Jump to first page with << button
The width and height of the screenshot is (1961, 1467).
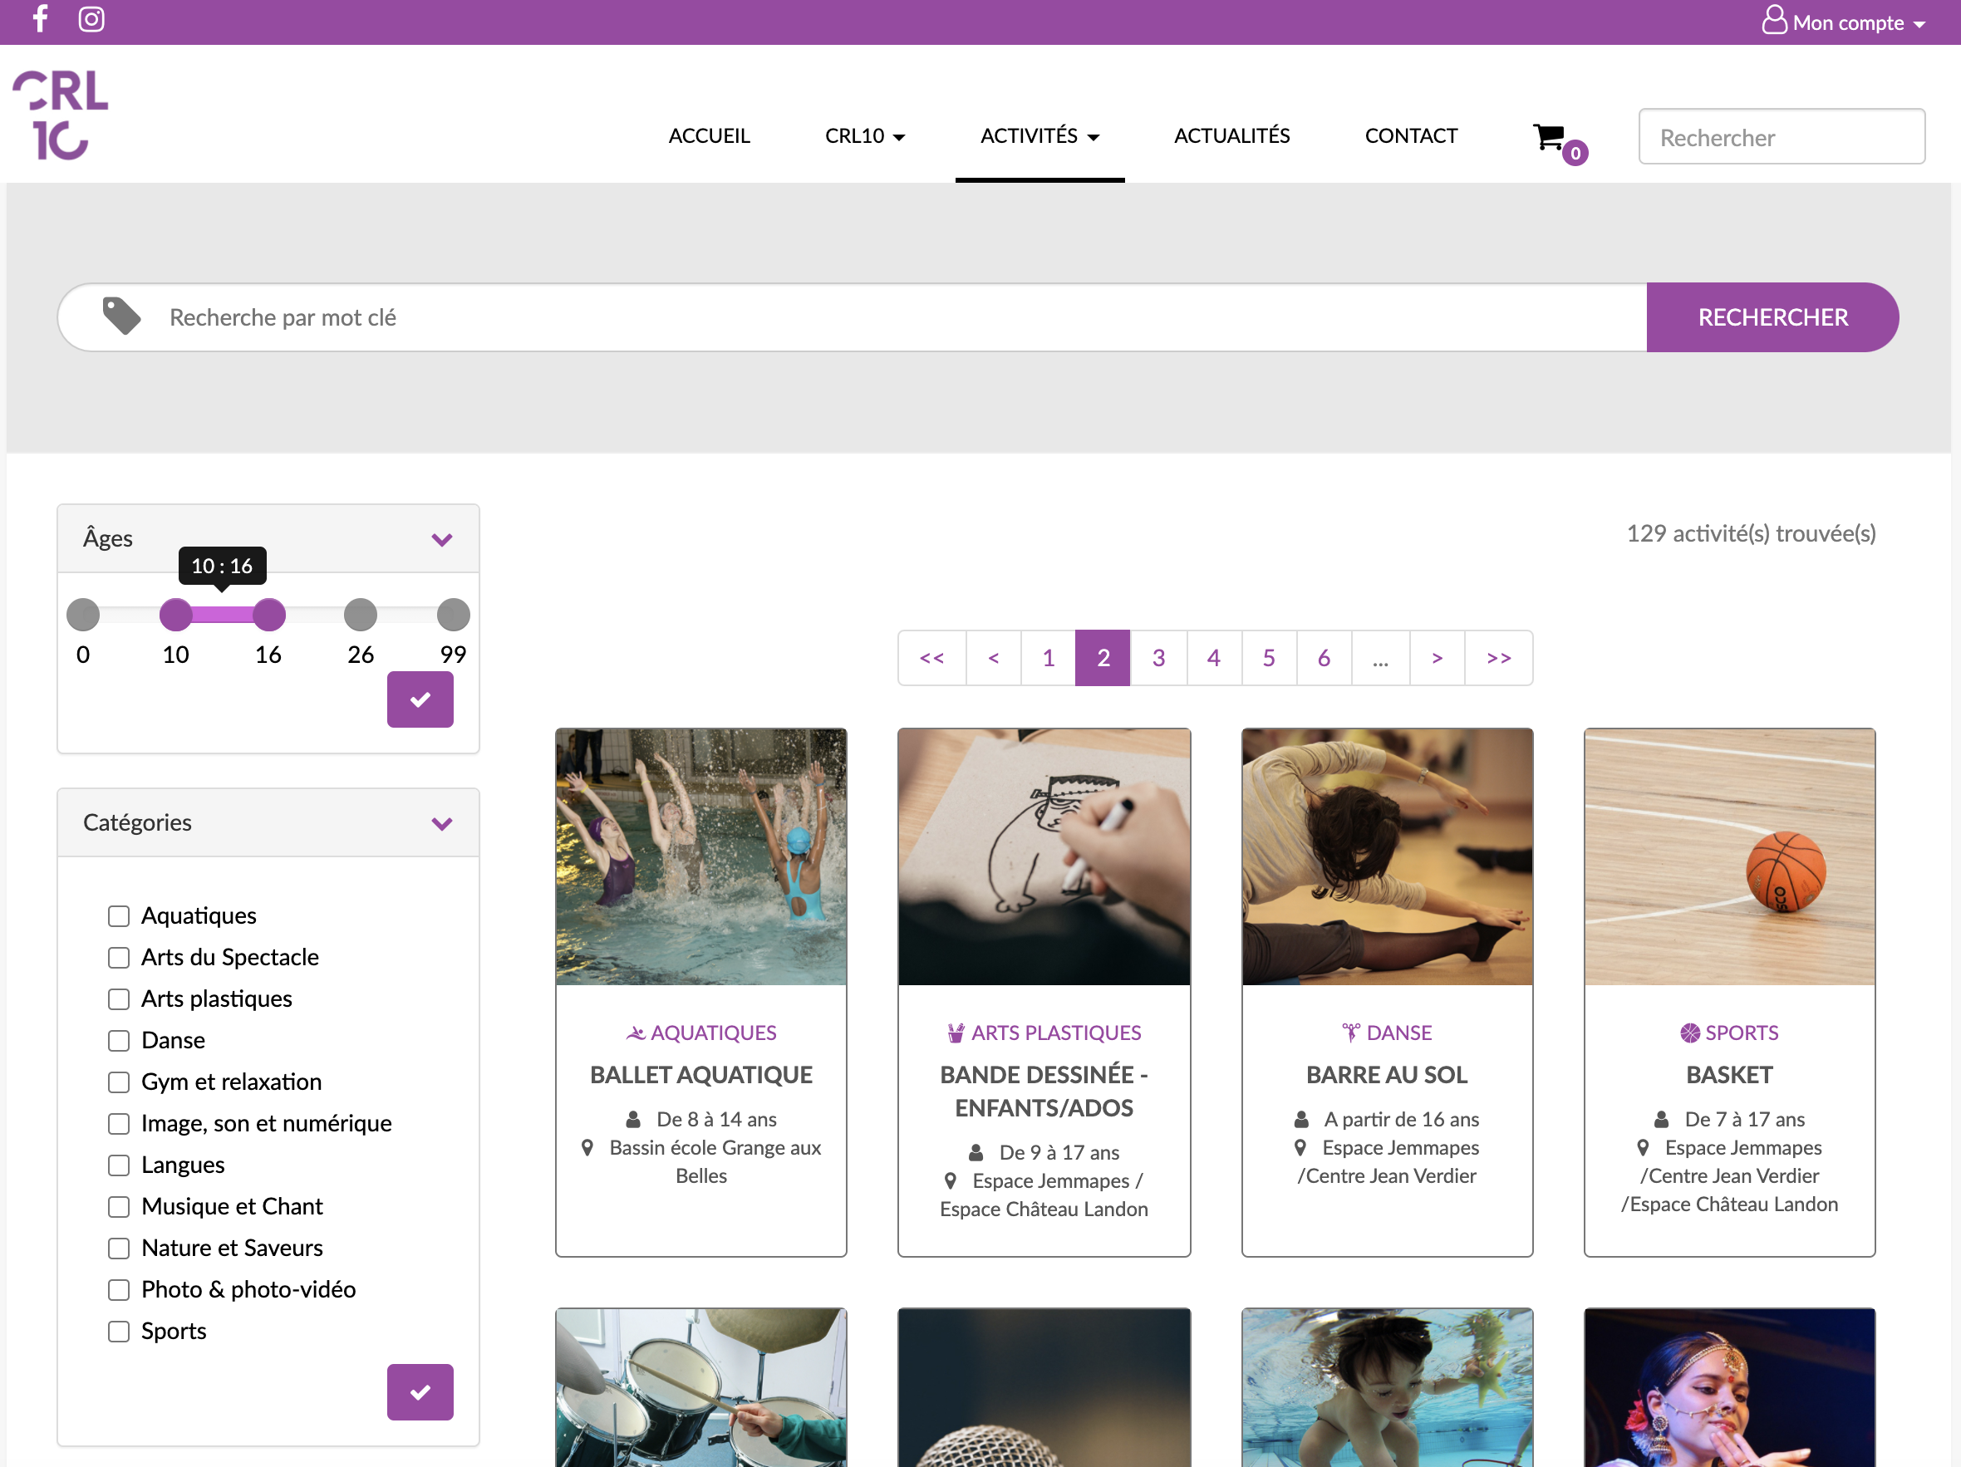pos(931,658)
